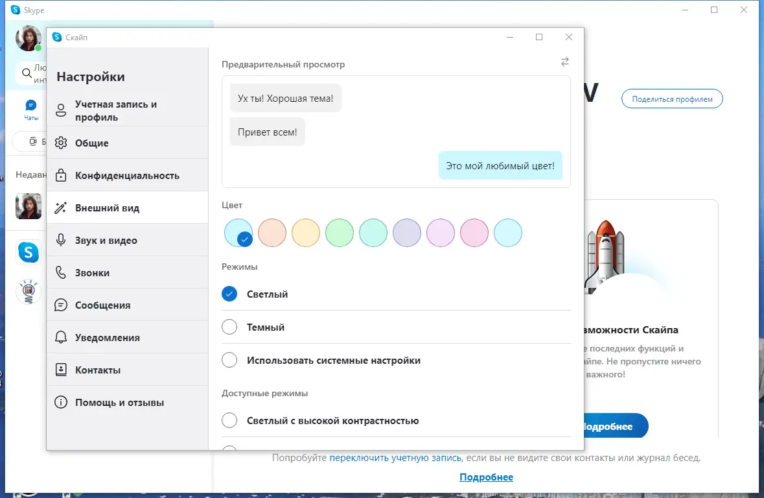Open Сообщения settings section
764x498 pixels.
pos(128,305)
